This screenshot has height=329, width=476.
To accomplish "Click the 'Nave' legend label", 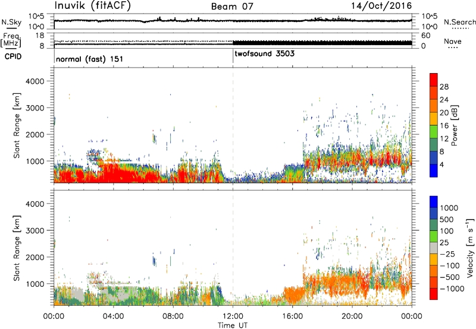I will pyautogui.click(x=453, y=41).
